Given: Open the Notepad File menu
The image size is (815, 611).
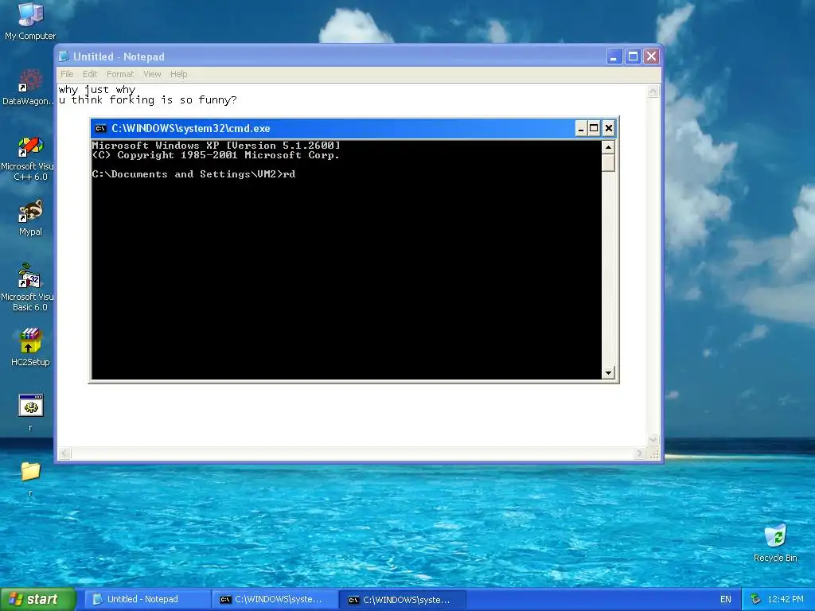Looking at the screenshot, I should click(67, 74).
